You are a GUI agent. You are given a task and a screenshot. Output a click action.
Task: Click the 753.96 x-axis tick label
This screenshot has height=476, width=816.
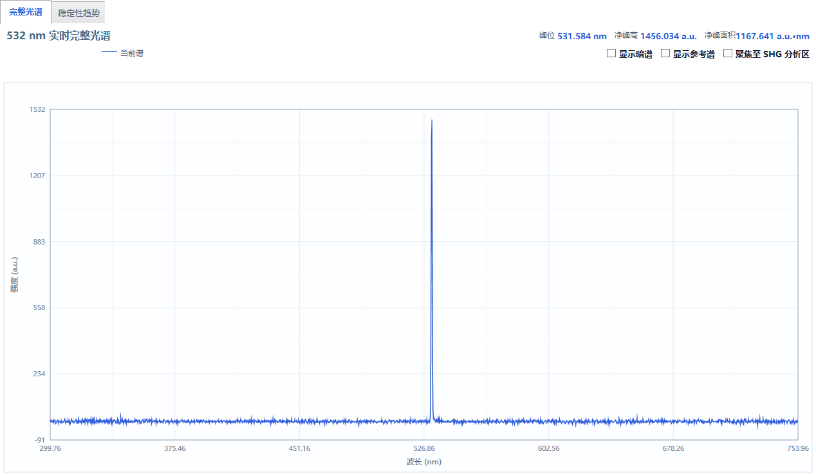pos(798,448)
